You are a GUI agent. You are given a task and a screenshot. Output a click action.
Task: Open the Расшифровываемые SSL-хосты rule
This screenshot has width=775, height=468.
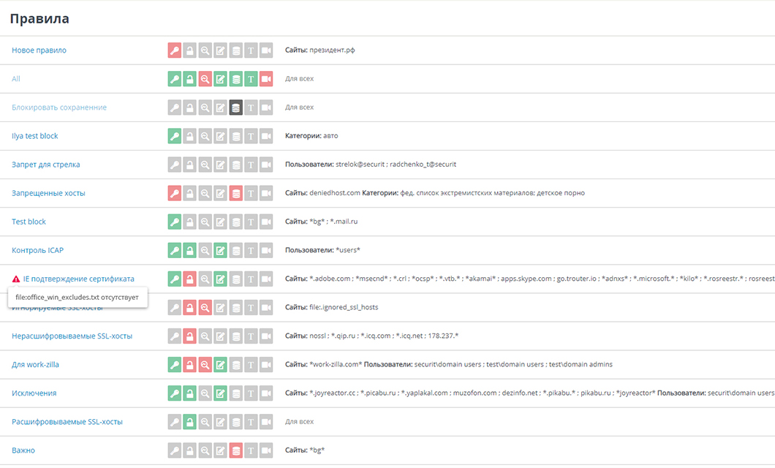pos(67,422)
